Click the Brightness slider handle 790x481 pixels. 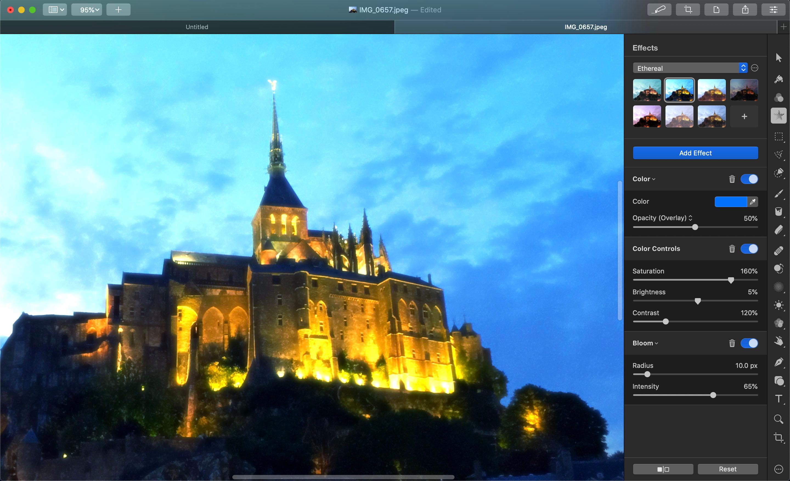698,301
